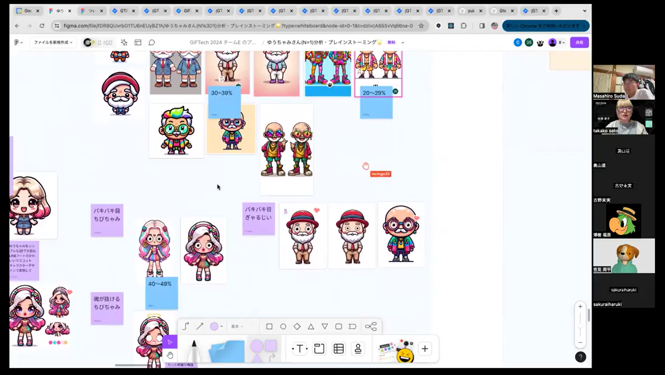The height and width of the screenshot is (375, 665).
Task: Activate the purple select cursor tool
Action: pyautogui.click(x=170, y=342)
